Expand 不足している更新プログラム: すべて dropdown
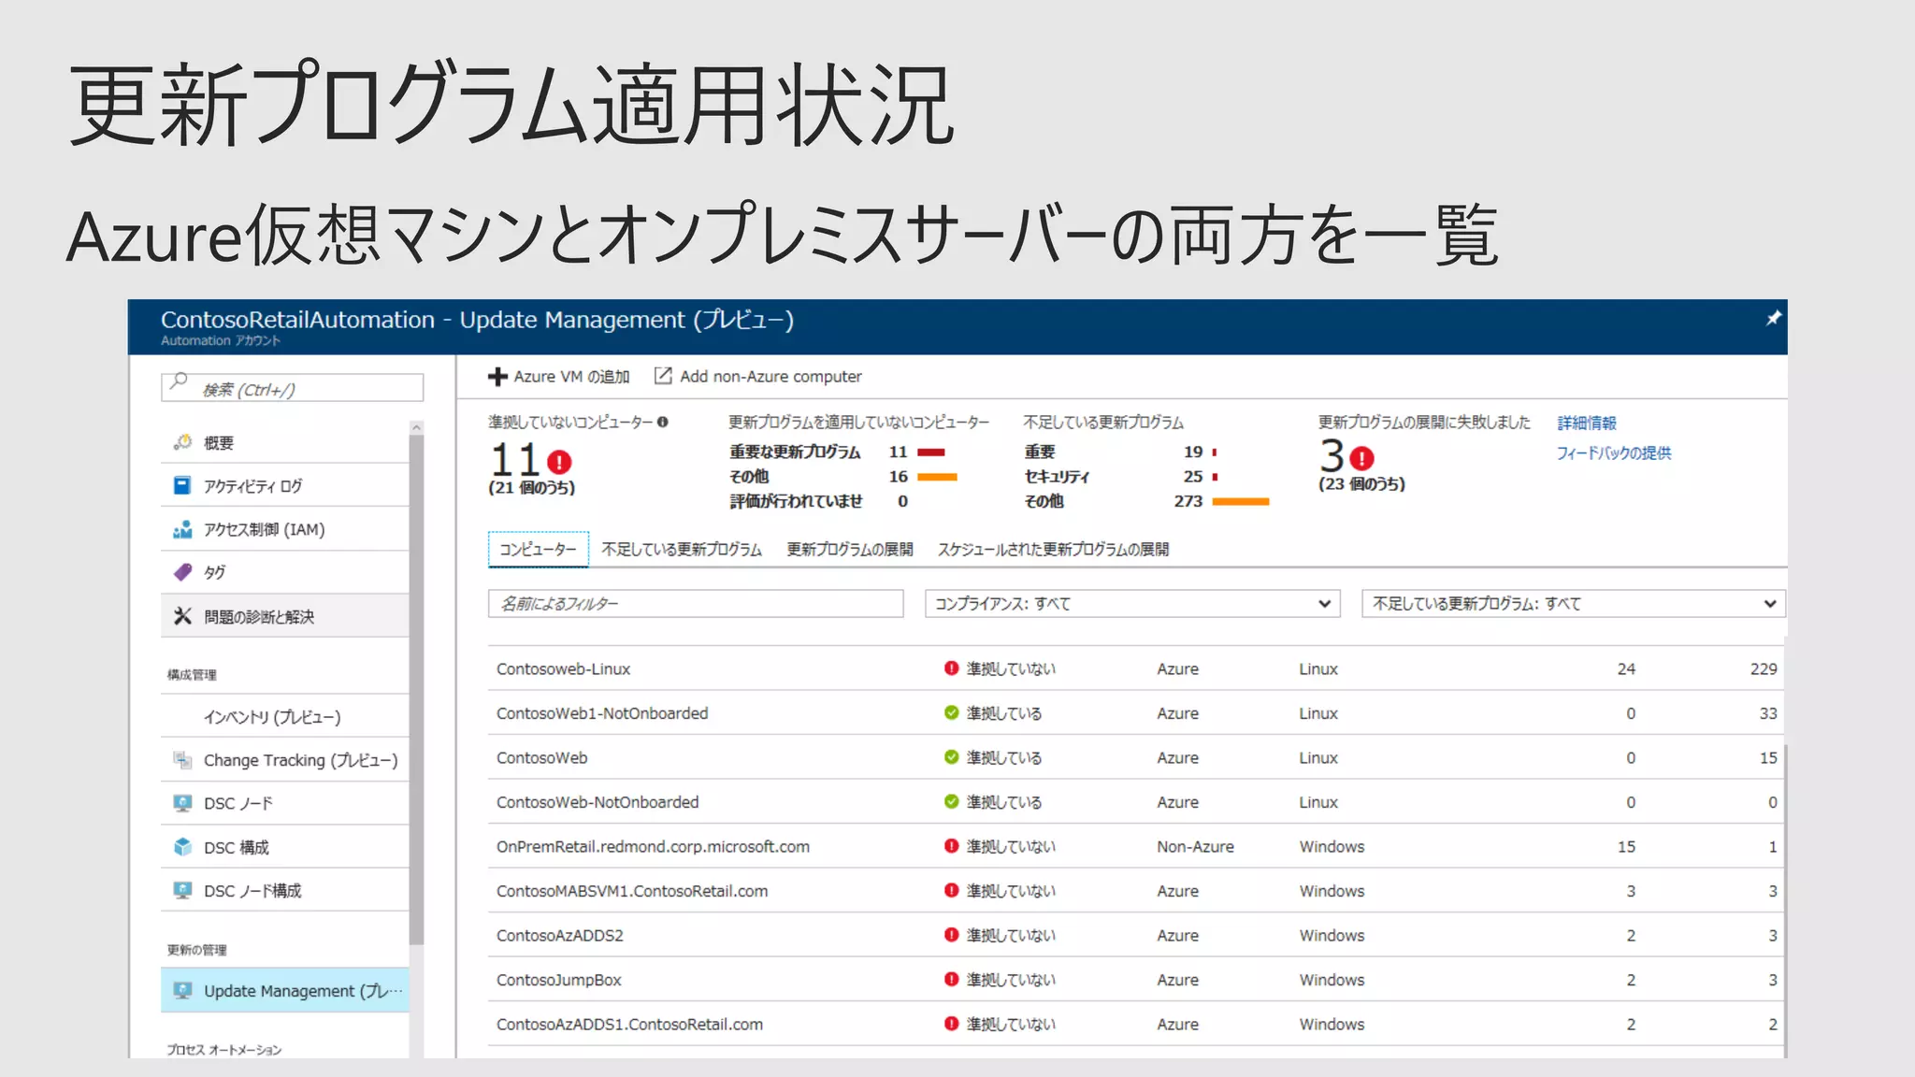Viewport: 1915px width, 1077px height. pos(1573,604)
